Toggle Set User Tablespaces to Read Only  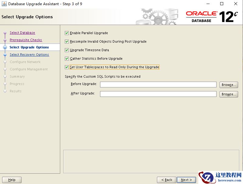[67, 67]
